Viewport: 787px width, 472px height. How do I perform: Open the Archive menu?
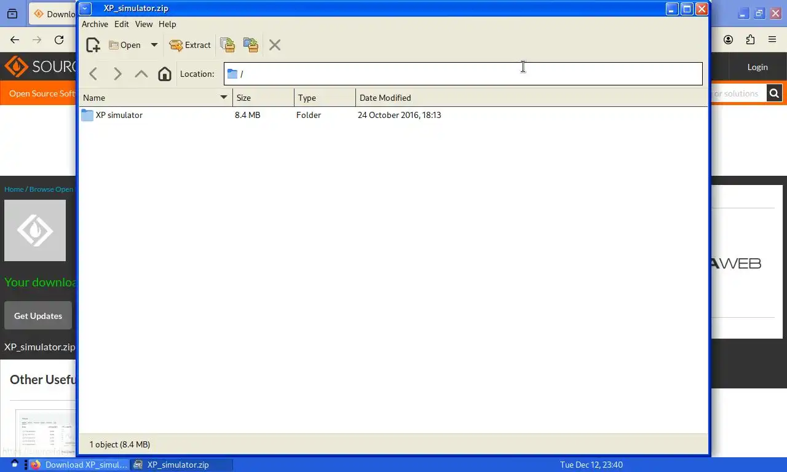(95, 24)
